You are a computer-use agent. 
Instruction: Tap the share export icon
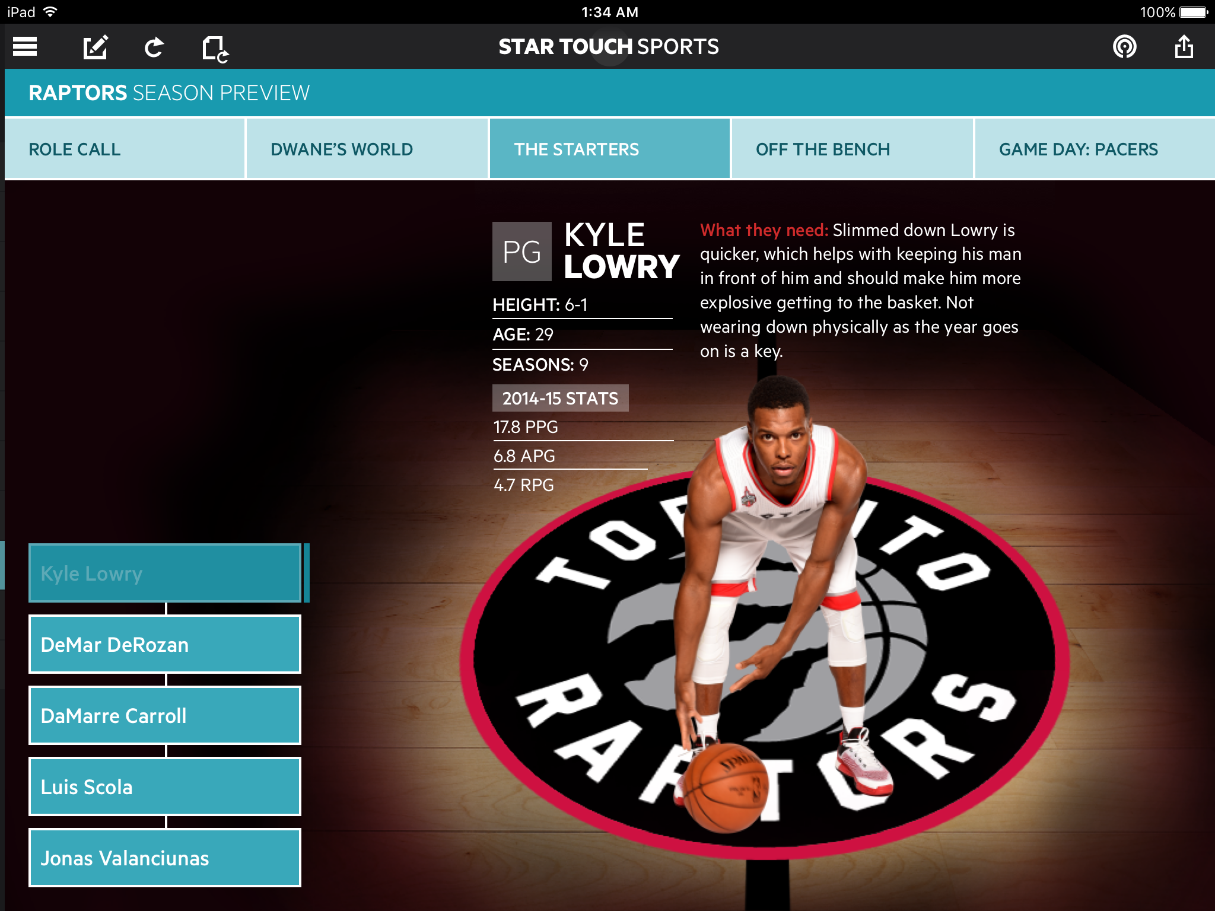click(1184, 46)
